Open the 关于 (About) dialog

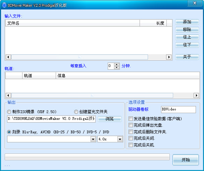point(187,57)
